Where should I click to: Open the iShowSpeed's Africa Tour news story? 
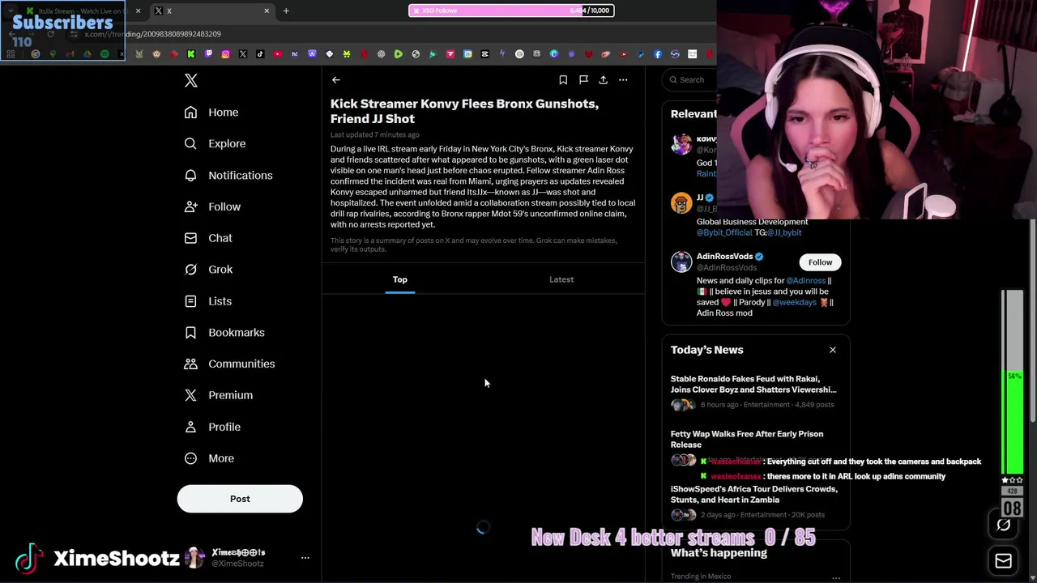click(753, 495)
